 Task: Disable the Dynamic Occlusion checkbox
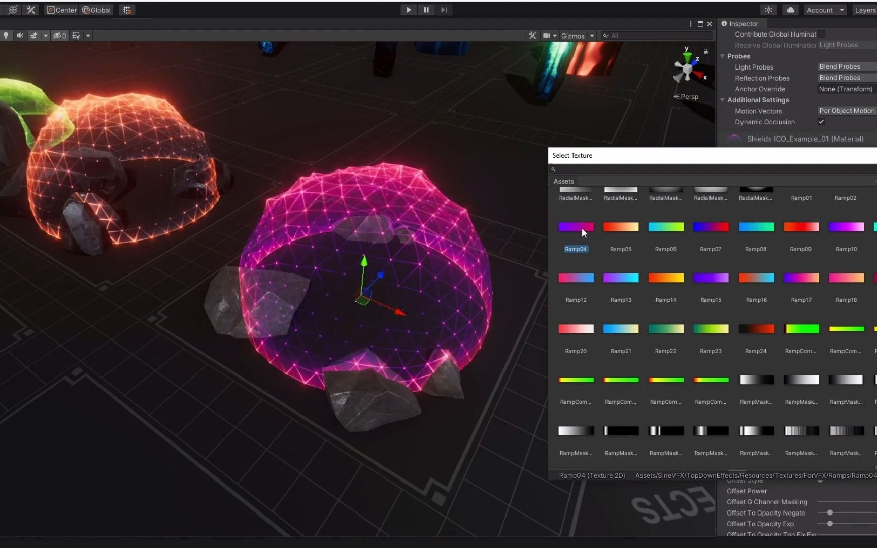pyautogui.click(x=821, y=122)
